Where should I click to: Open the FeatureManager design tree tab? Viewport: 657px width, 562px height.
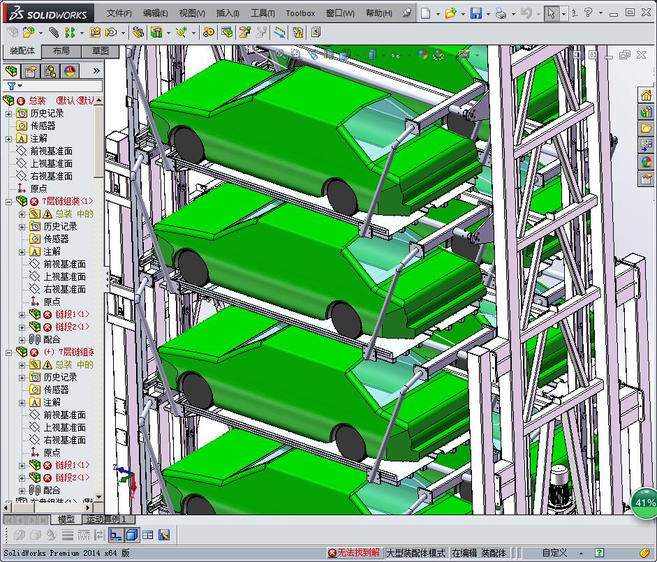pos(12,71)
